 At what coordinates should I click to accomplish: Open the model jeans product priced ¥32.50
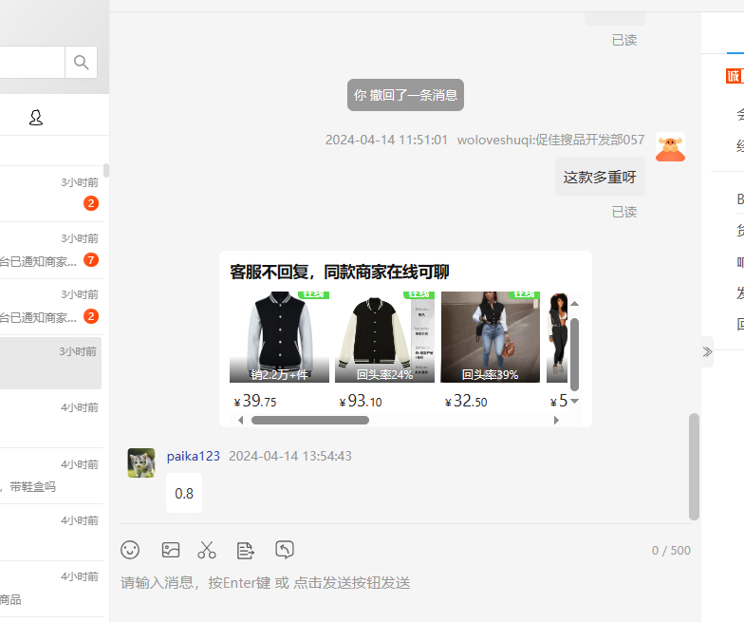click(490, 336)
